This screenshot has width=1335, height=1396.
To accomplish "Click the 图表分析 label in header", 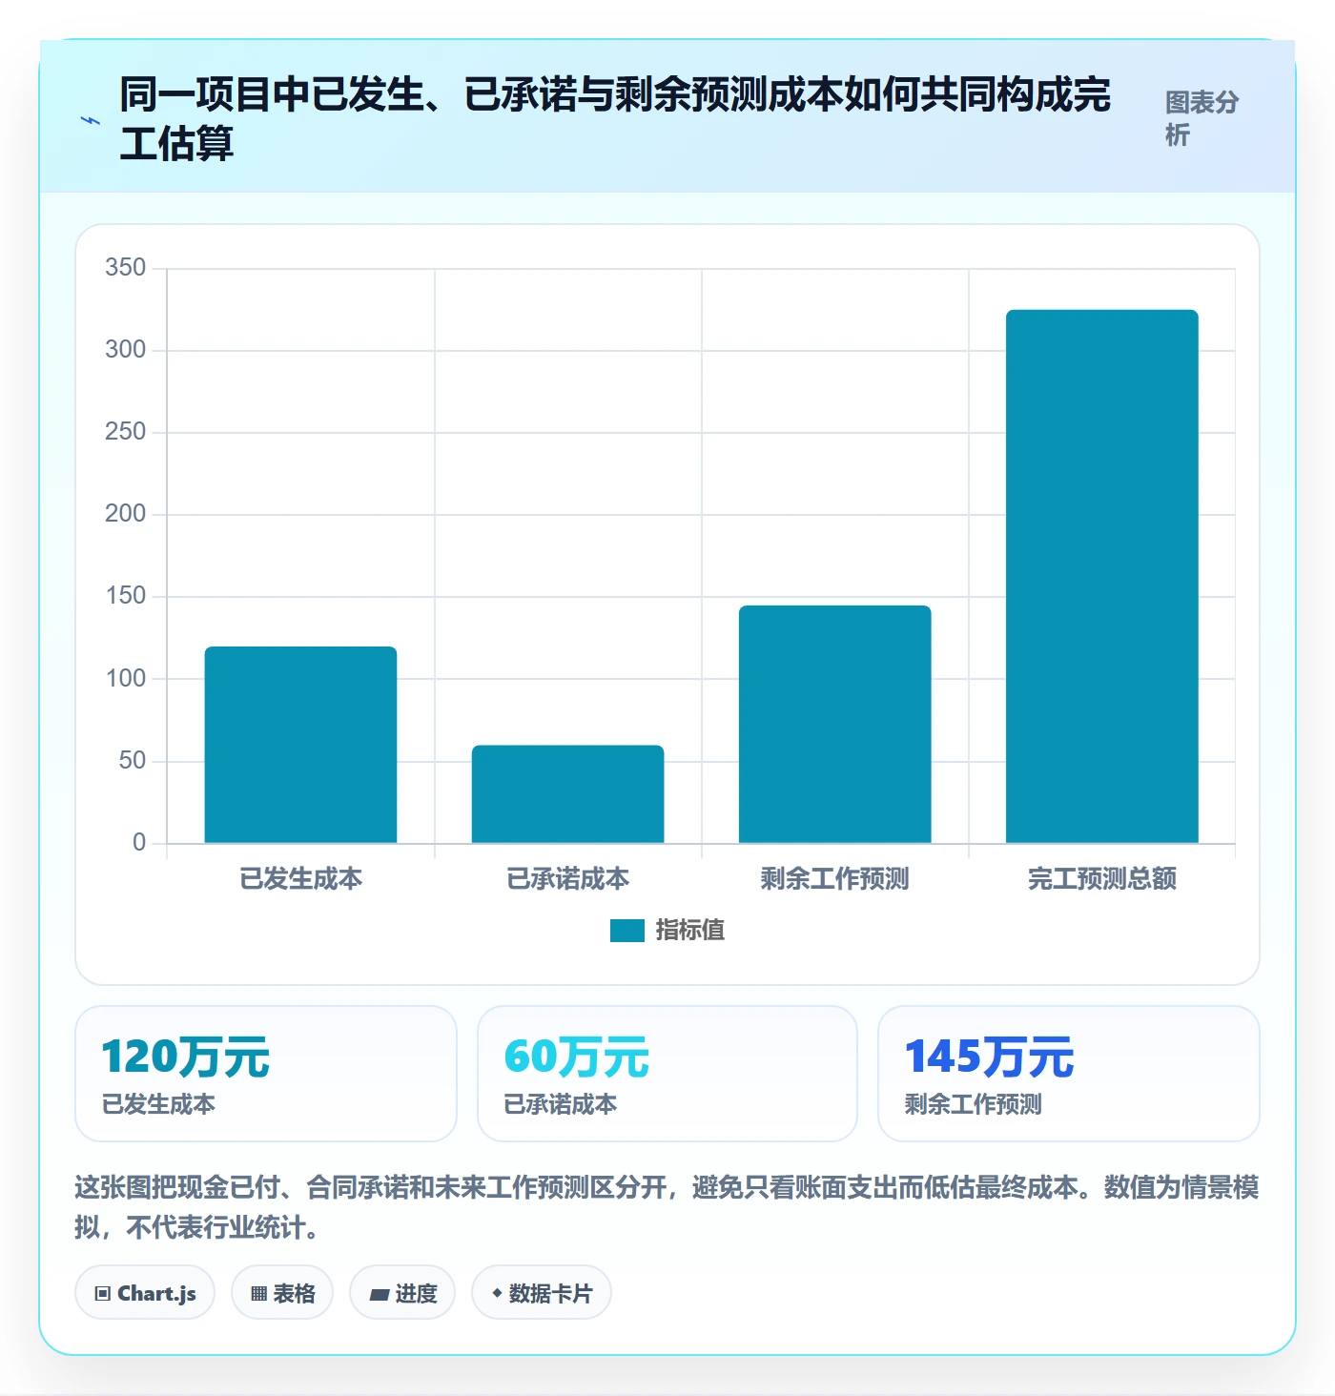I will click(1201, 119).
